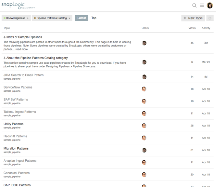Click the 31 views count for Migration Patterns

(192, 150)
